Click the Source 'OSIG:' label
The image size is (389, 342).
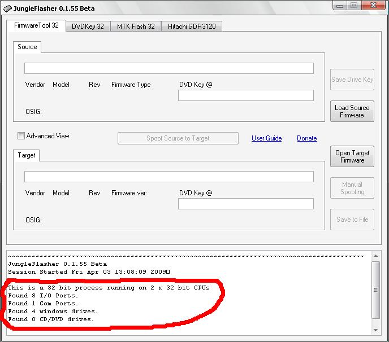(33, 112)
